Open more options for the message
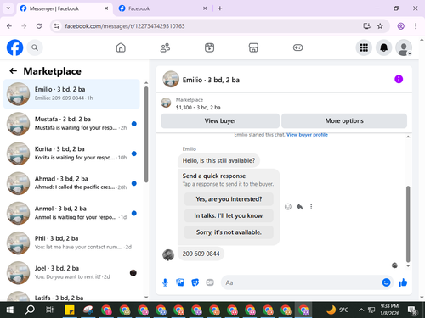 311,207
